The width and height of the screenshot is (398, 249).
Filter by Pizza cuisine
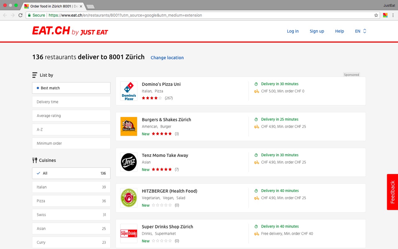coord(71,201)
